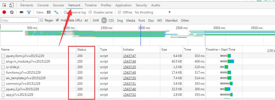The height and width of the screenshot is (100, 275).
Task: Focus the Filter text field
Action: (x=20, y=20)
